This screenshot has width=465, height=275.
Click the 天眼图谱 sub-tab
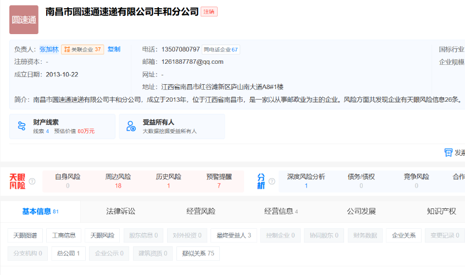click(25, 235)
